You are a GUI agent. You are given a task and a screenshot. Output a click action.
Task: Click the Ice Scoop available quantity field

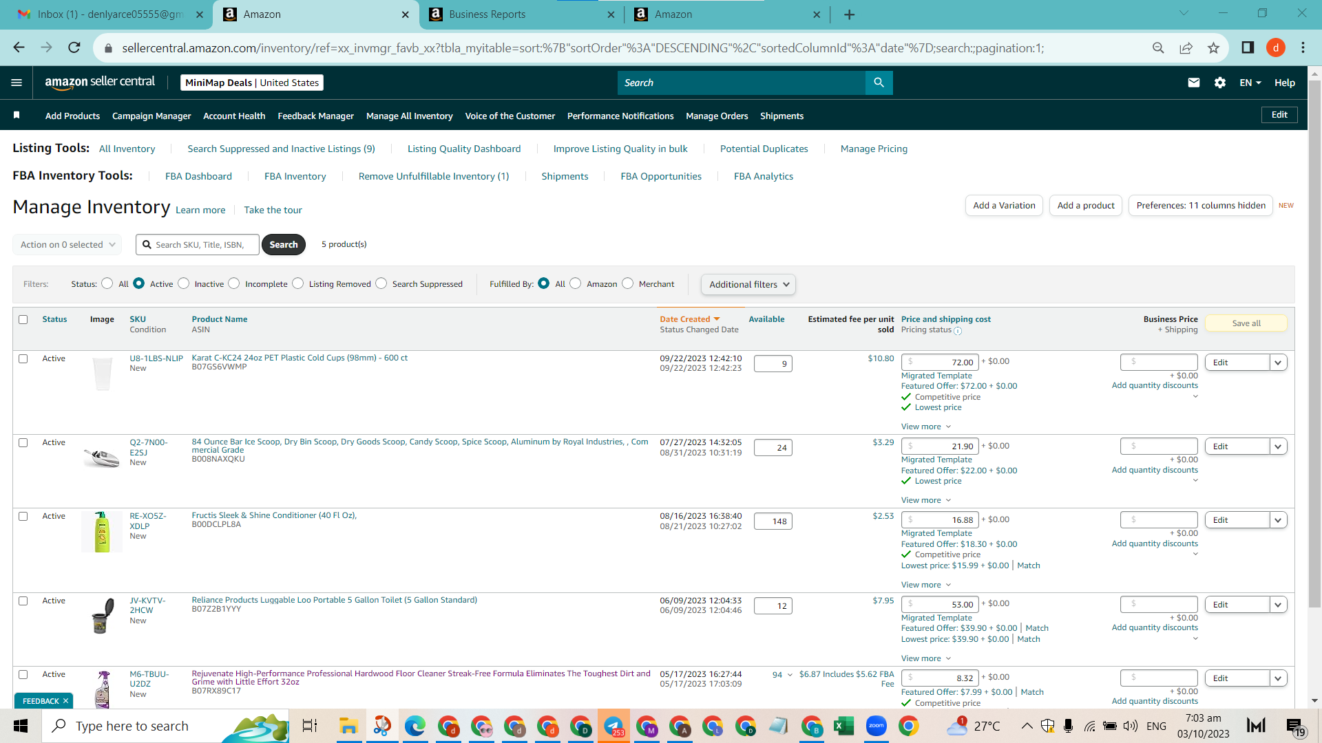[x=773, y=447]
